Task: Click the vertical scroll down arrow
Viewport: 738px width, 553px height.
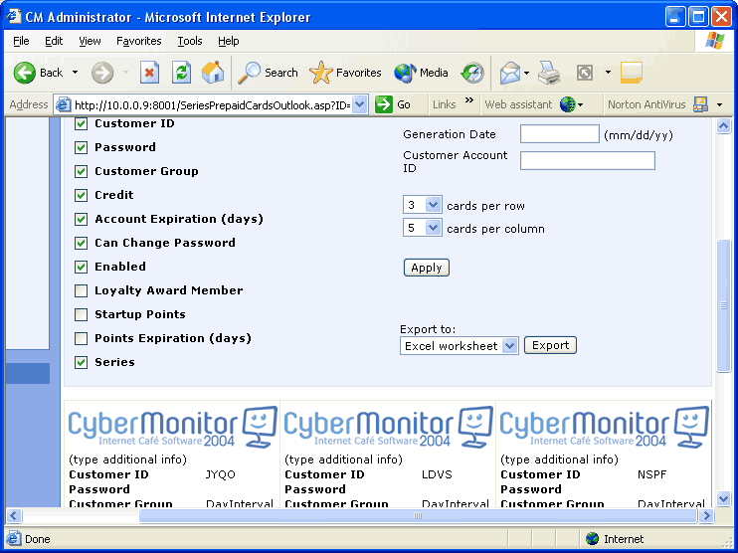Action: (723, 498)
